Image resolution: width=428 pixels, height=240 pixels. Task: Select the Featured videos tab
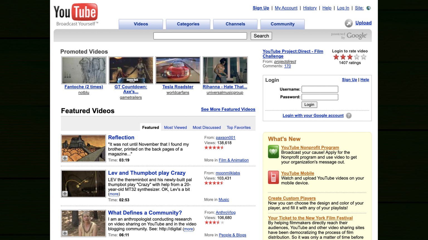point(150,127)
